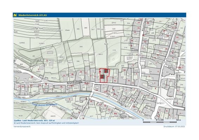Click parcel 310 on the map

coord(114,50)
